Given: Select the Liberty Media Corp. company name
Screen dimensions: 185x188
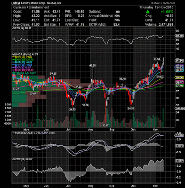Looking at the screenshot, I should [x=33, y=3].
